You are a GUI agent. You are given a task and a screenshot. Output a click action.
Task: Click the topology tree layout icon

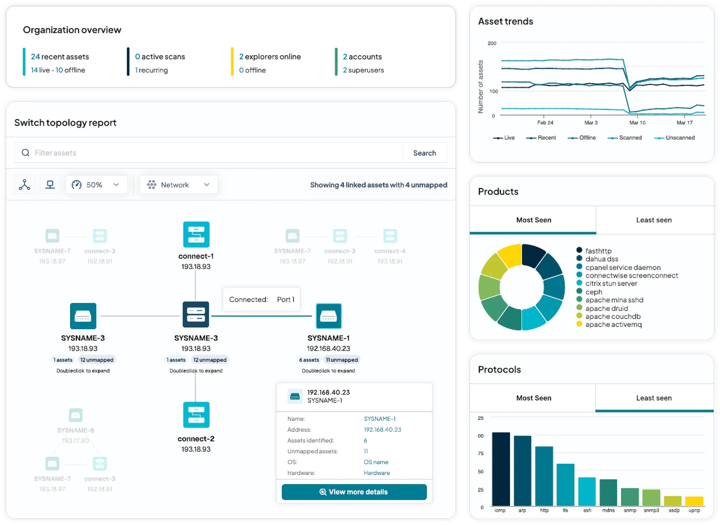tap(24, 185)
